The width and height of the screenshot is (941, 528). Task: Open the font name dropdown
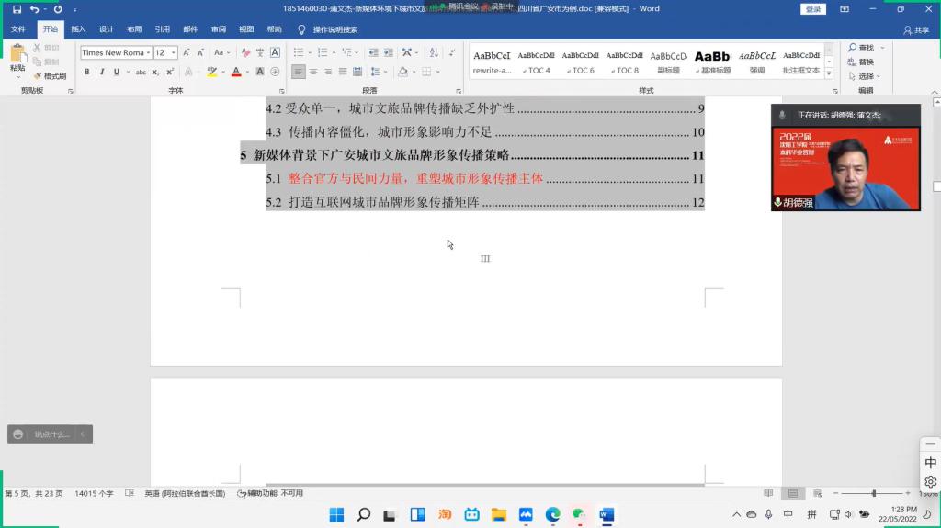(x=148, y=53)
